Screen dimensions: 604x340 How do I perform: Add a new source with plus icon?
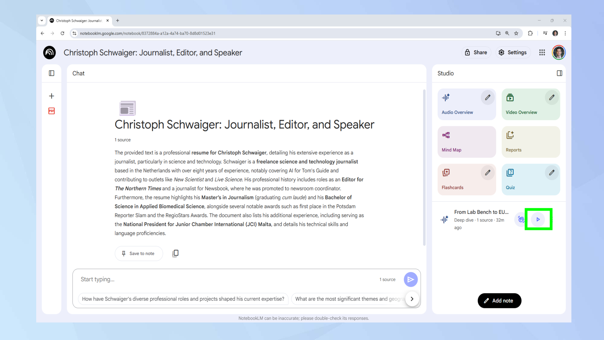point(51,96)
